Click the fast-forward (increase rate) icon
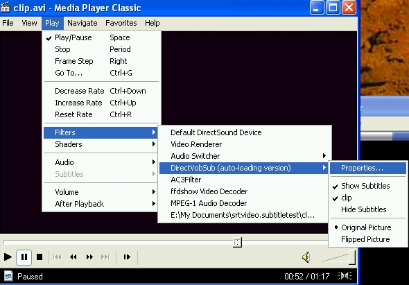 coord(89,257)
